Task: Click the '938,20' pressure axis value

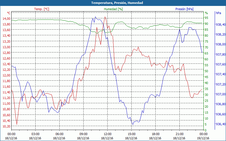Action: click(x=221, y=34)
